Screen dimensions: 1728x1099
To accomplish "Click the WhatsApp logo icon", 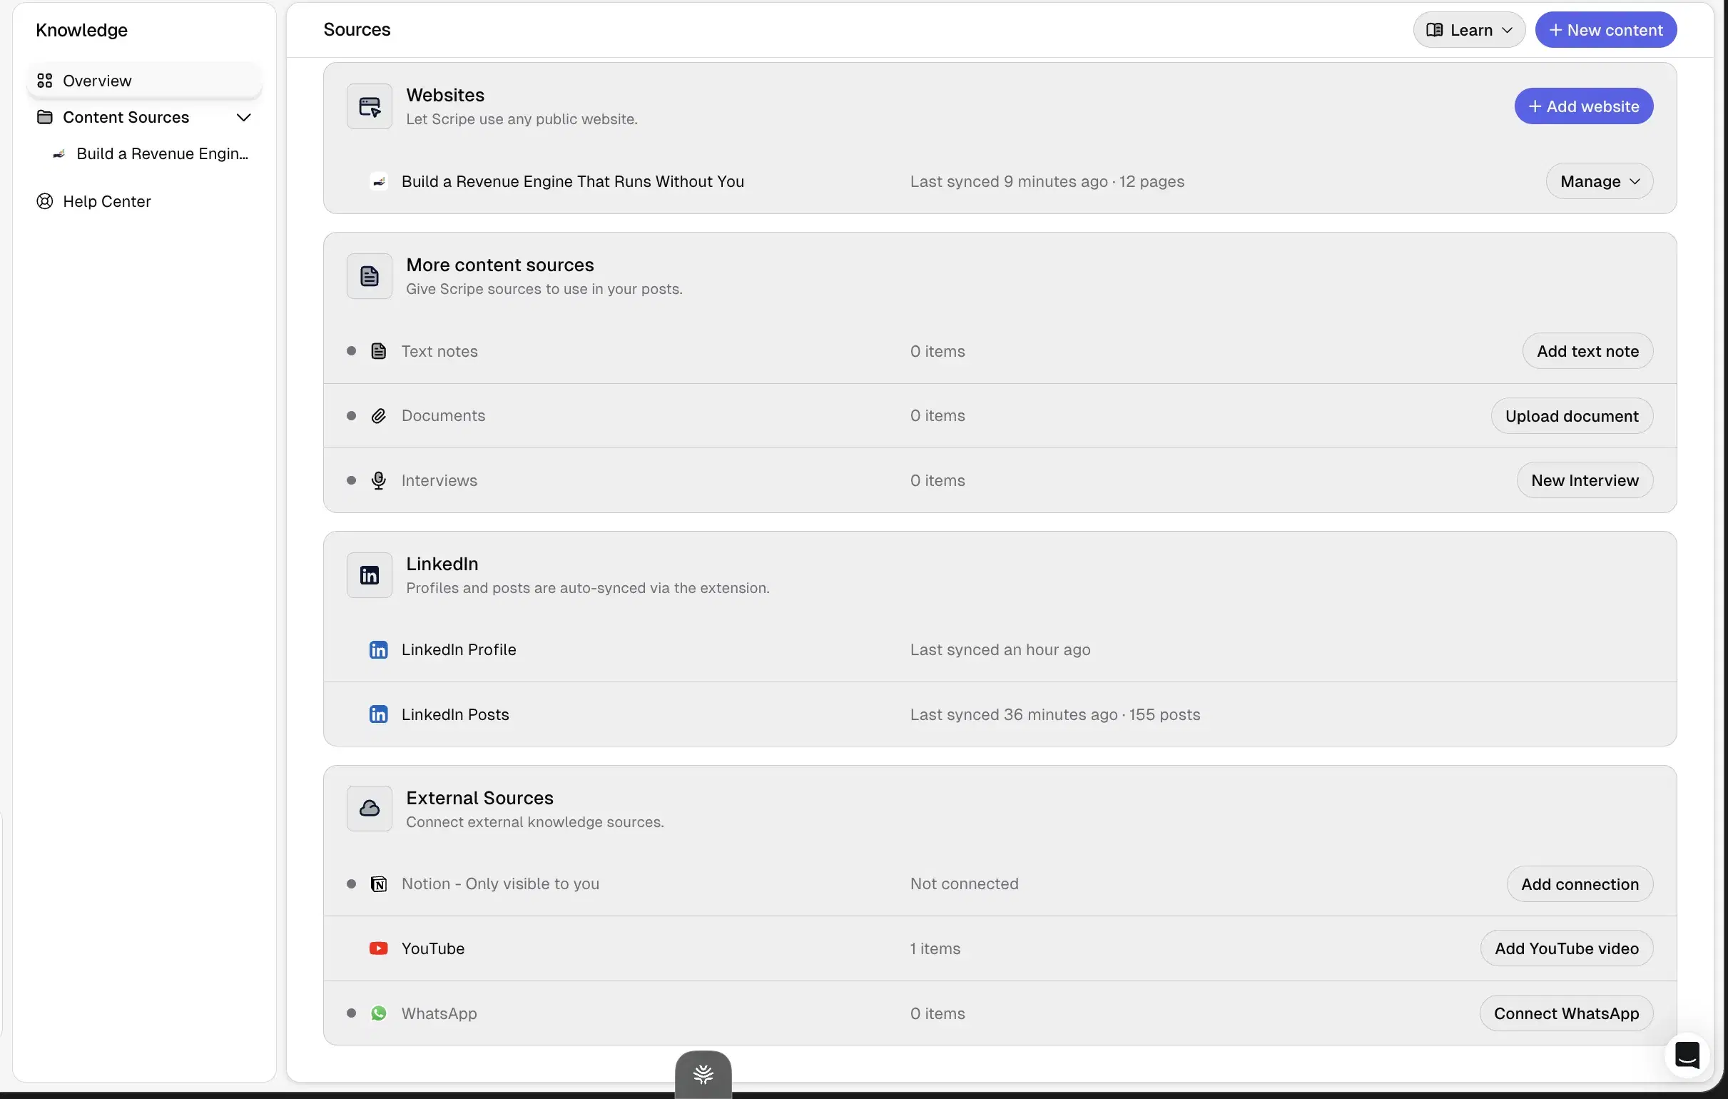I will [378, 1013].
